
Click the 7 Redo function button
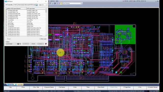click(x=88, y=88)
